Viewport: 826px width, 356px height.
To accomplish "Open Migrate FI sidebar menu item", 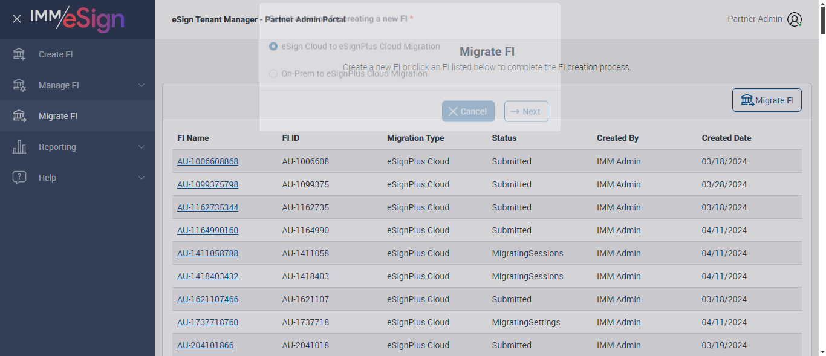I will 77,116.
